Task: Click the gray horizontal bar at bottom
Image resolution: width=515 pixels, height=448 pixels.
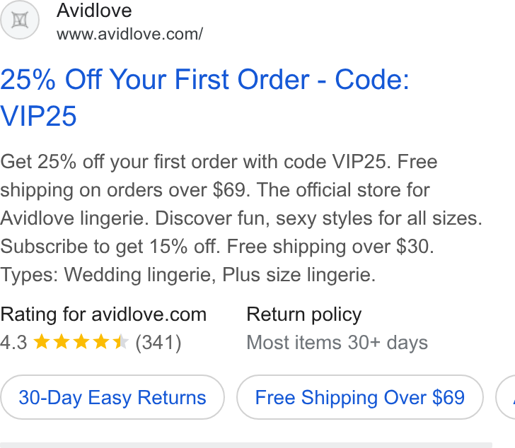Action: click(x=246, y=445)
